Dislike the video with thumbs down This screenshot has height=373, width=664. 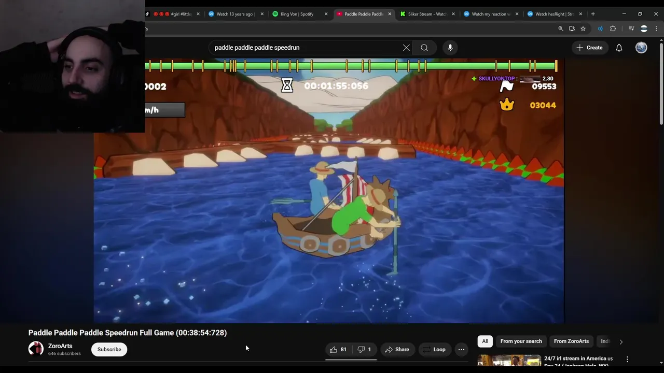pyautogui.click(x=364, y=350)
